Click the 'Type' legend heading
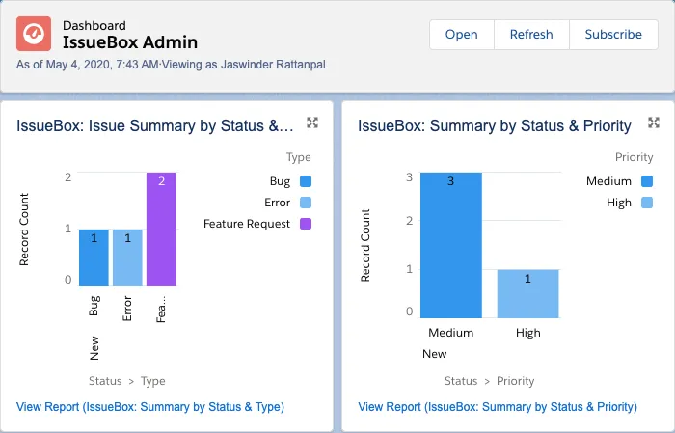The image size is (675, 433). 299,157
